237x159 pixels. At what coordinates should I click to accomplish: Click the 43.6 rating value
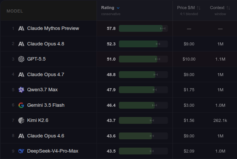(111, 136)
